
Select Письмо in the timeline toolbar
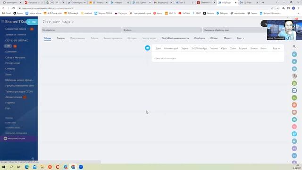coord(214,48)
